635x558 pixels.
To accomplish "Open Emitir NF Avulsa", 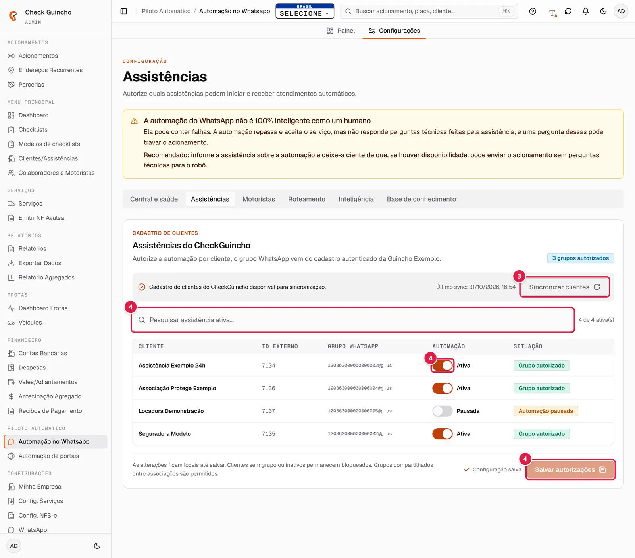I will point(56,218).
